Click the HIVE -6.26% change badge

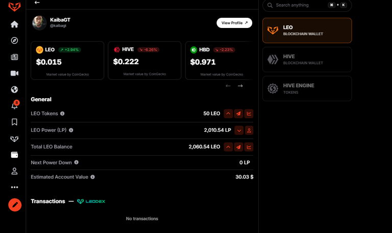tap(148, 50)
